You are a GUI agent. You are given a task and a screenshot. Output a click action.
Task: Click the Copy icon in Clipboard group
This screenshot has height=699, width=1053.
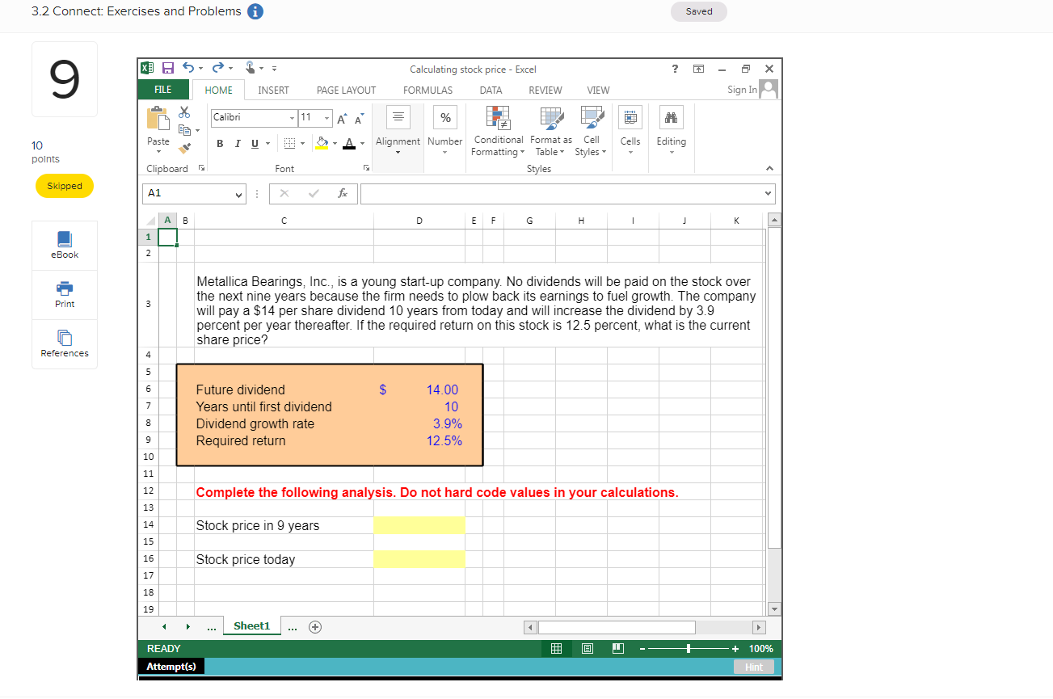(x=183, y=129)
